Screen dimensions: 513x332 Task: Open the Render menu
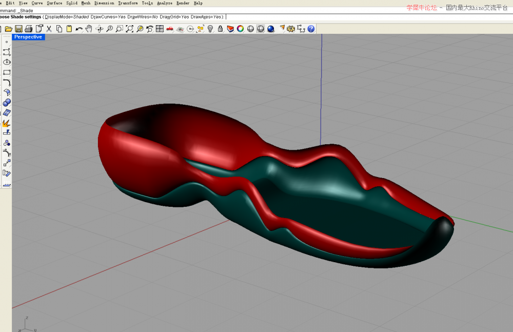pos(183,3)
